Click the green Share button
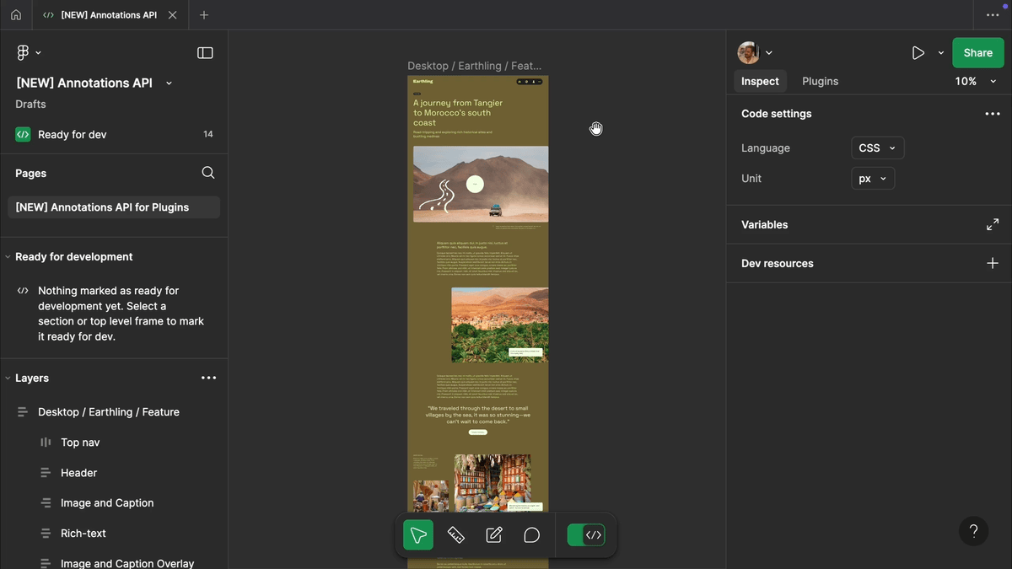 [977, 53]
